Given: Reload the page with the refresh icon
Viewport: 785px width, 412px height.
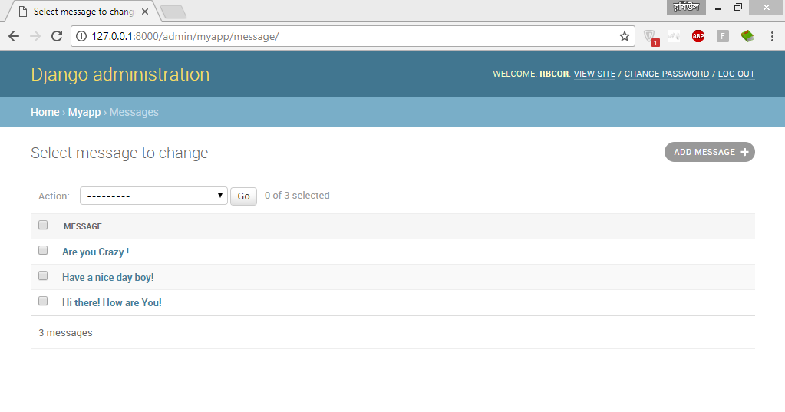Looking at the screenshot, I should click(x=56, y=36).
